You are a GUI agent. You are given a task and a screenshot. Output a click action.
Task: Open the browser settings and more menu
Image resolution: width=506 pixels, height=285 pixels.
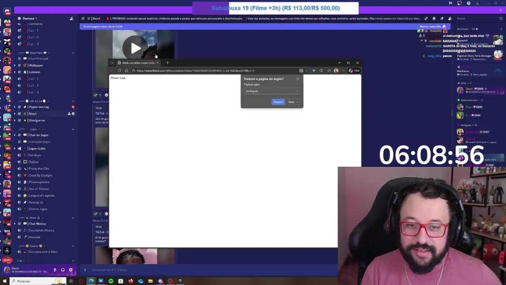point(343,70)
